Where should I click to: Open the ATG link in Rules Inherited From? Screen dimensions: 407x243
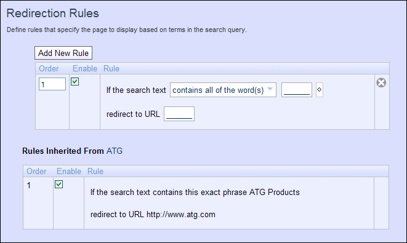[115, 151]
